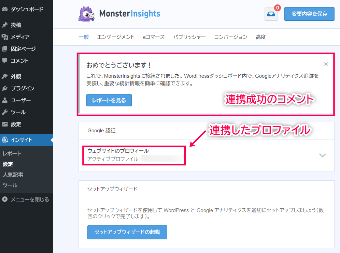Click the paintbrush icon beside 外観
Image resolution: width=340 pixels, height=253 pixels.
[x=5, y=76]
